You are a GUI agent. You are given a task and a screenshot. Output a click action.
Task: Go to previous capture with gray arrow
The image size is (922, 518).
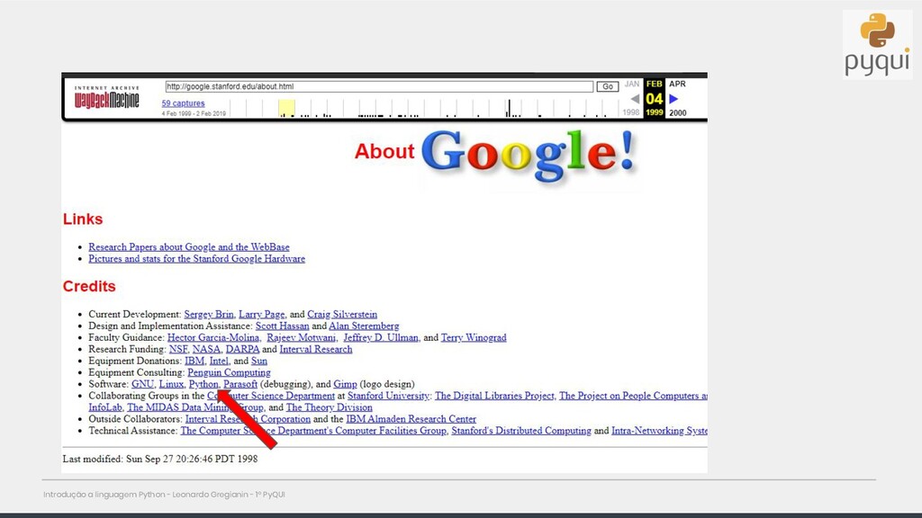click(635, 99)
